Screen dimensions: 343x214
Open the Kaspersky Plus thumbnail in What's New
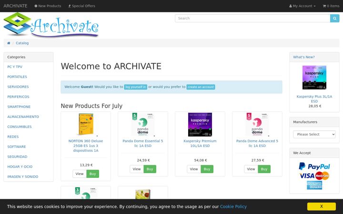(314, 78)
